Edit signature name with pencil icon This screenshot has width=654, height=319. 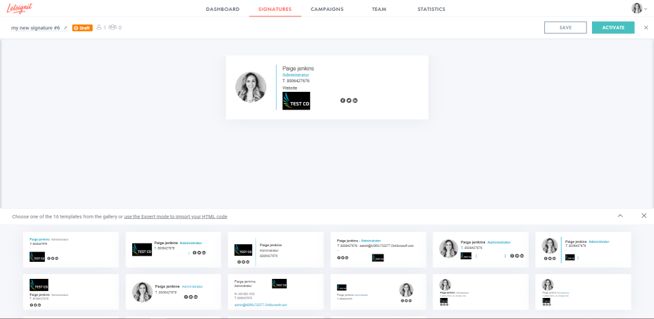click(65, 28)
